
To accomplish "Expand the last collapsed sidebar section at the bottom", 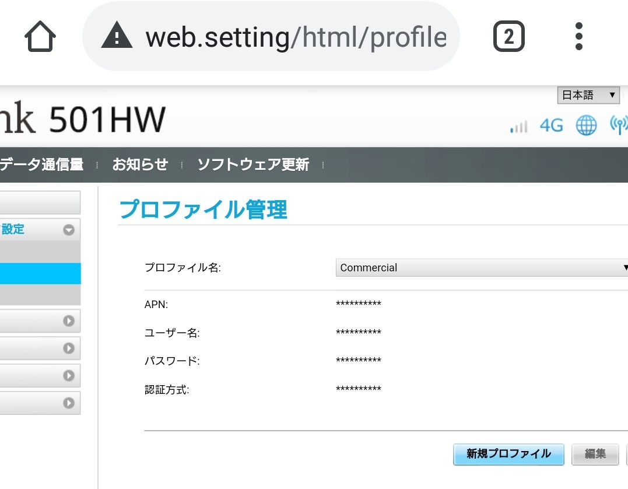I will pos(69,403).
